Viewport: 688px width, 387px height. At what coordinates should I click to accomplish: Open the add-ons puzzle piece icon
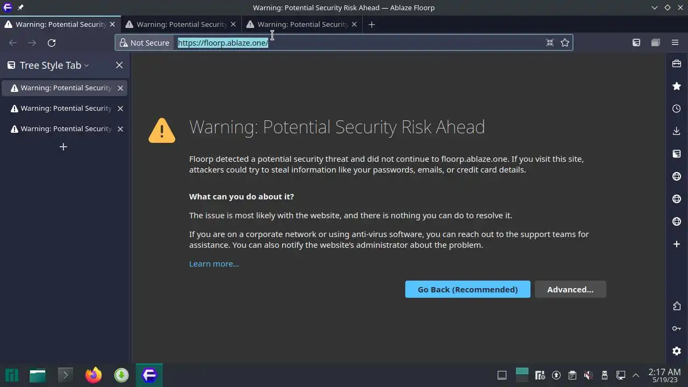(x=677, y=306)
